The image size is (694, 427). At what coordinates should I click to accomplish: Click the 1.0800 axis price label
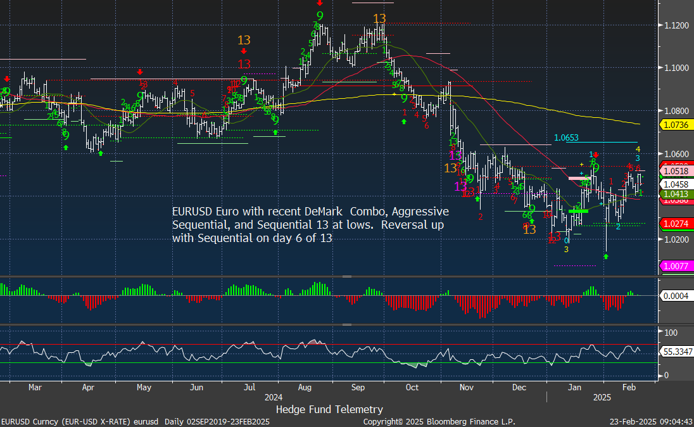676,111
